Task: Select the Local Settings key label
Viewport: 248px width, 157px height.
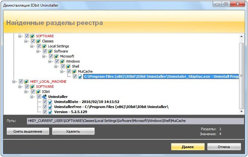Action: pyautogui.click(x=59, y=46)
